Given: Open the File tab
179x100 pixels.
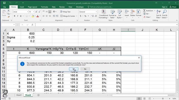Looking at the screenshot, I should coord(4,7).
